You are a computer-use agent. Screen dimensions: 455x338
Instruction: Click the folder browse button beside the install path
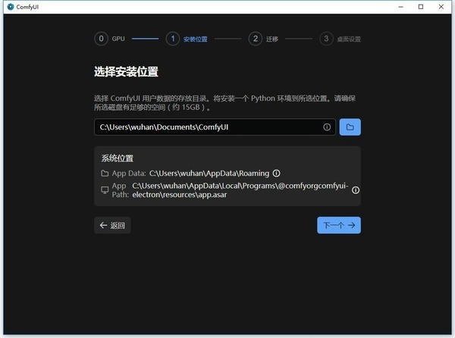click(x=350, y=127)
